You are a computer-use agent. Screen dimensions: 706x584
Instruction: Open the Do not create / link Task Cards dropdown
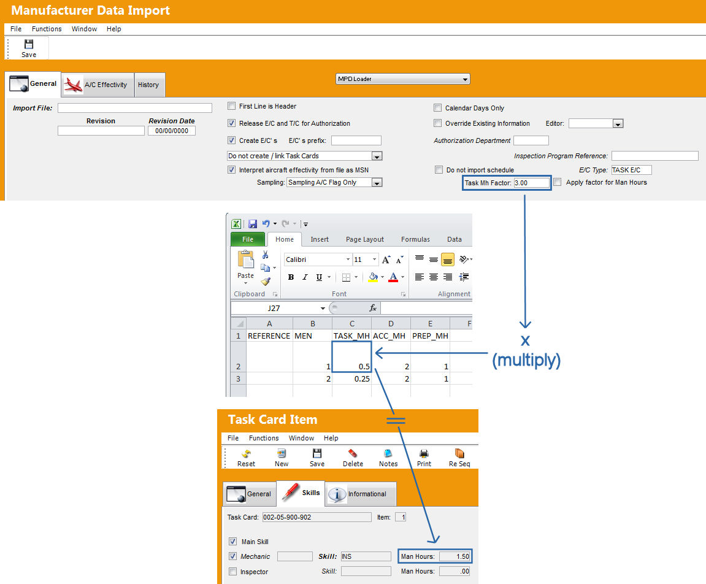[x=377, y=156]
